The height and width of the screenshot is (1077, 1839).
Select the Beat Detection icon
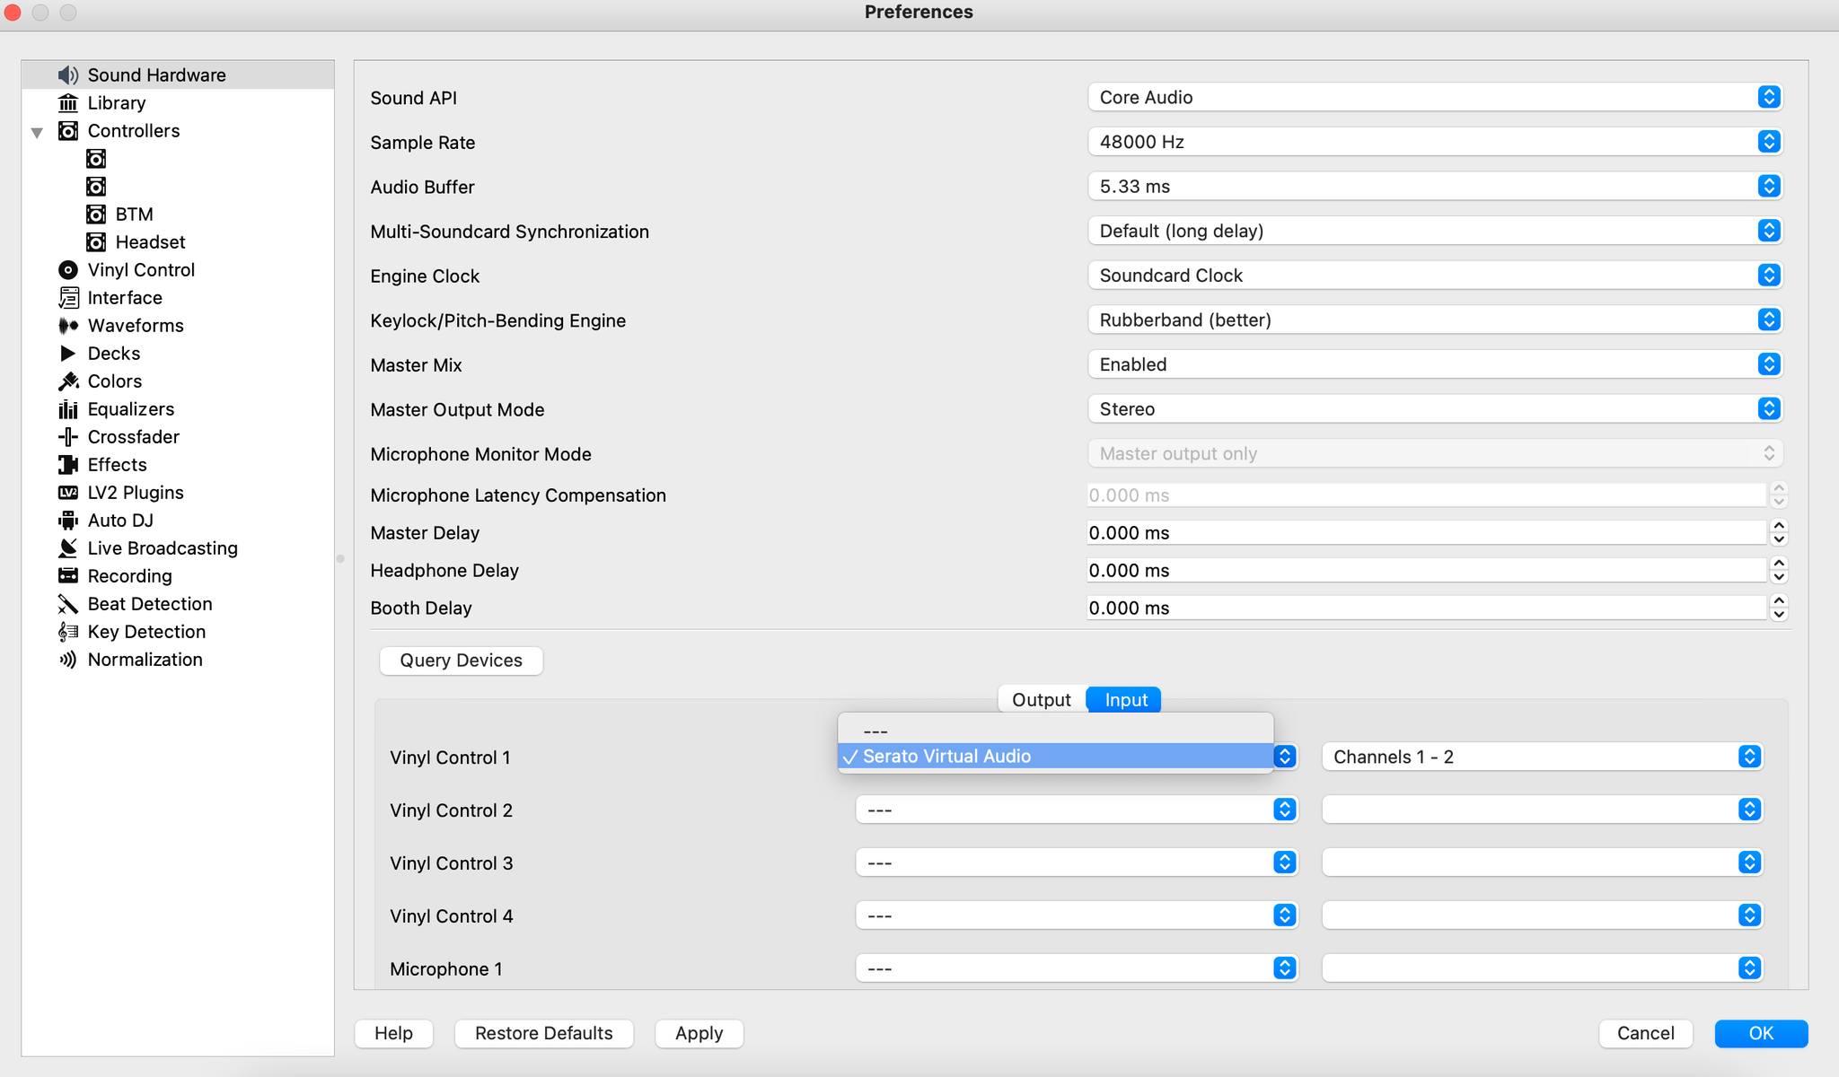click(67, 604)
